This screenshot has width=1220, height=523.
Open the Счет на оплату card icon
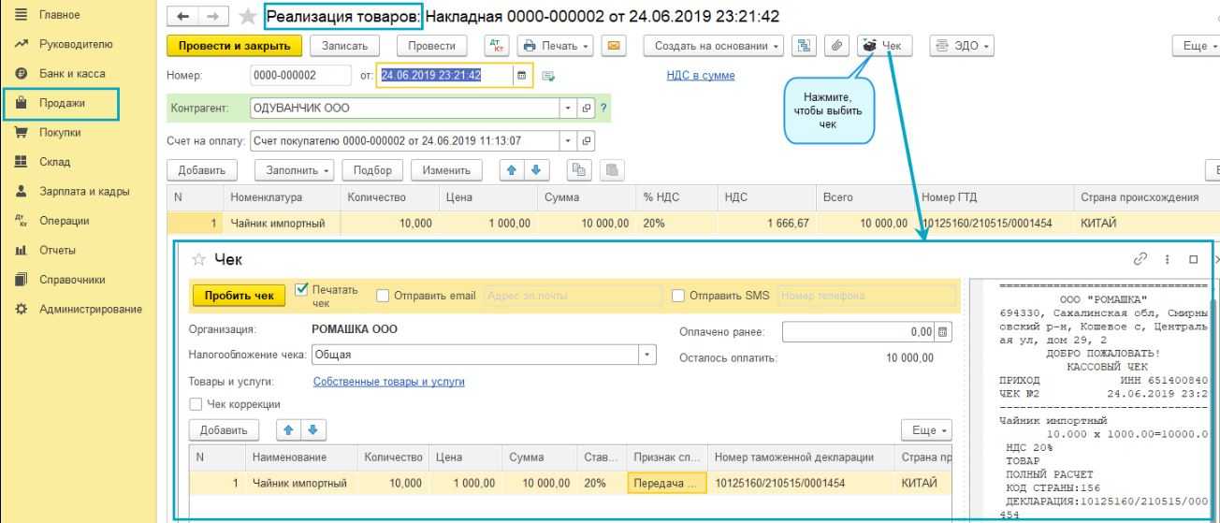[587, 140]
